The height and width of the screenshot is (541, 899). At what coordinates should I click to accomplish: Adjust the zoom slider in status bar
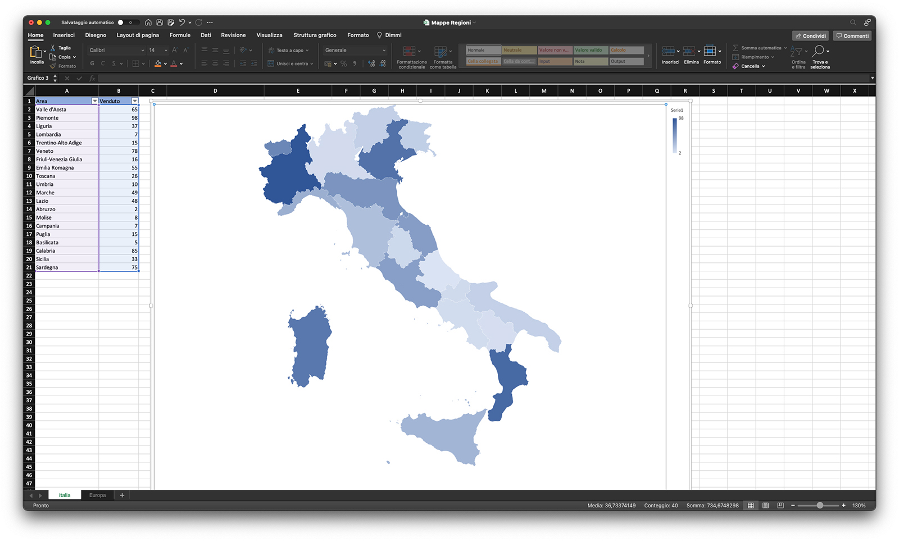tap(820, 506)
